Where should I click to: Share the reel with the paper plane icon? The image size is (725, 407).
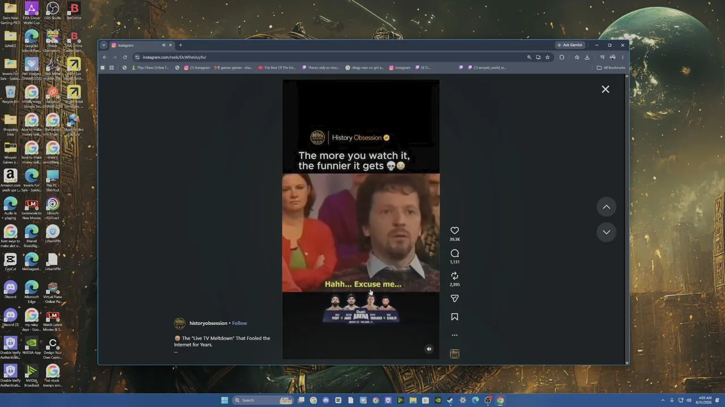[x=454, y=298]
